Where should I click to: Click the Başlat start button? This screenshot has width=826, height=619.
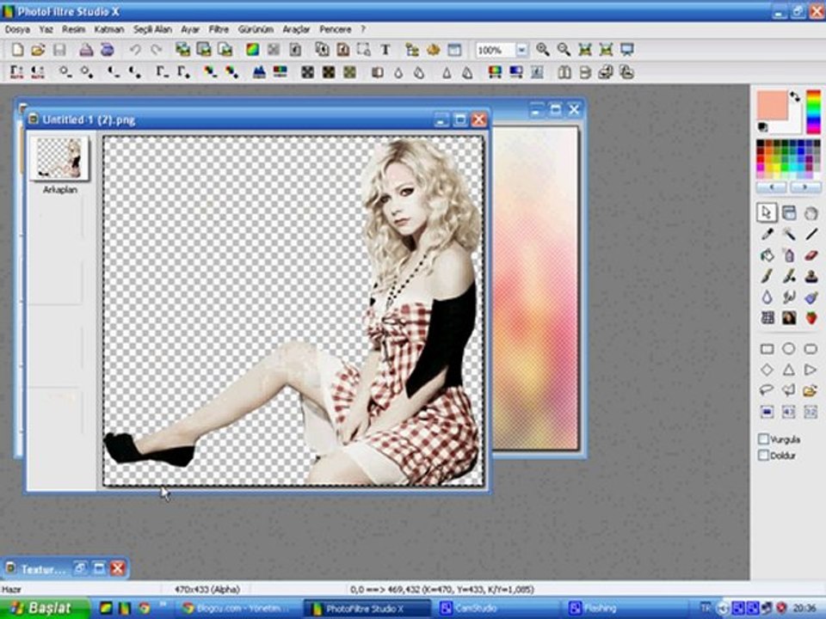44,609
